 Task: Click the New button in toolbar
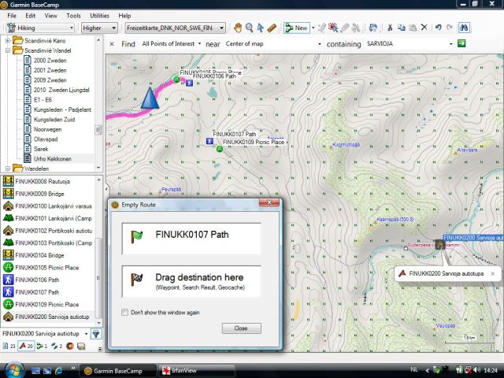coord(297,28)
